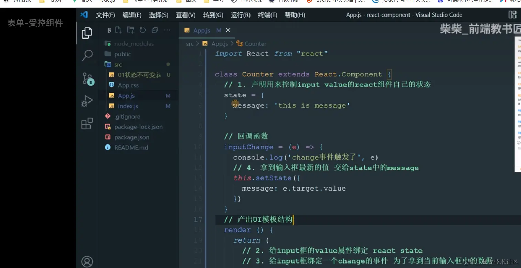521x268 pixels.
Task: Open package-lock.json in the Explorer
Action: (x=138, y=127)
